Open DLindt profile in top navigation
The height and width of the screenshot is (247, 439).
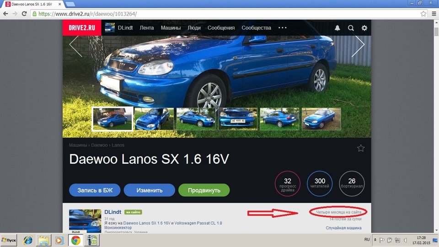[125, 28]
